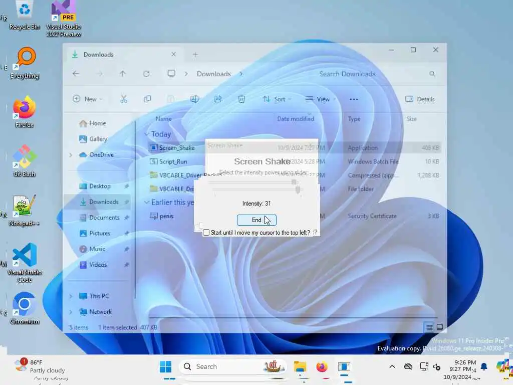This screenshot has width=513, height=385.
Task: Close the Downloads tab
Action: (x=173, y=54)
